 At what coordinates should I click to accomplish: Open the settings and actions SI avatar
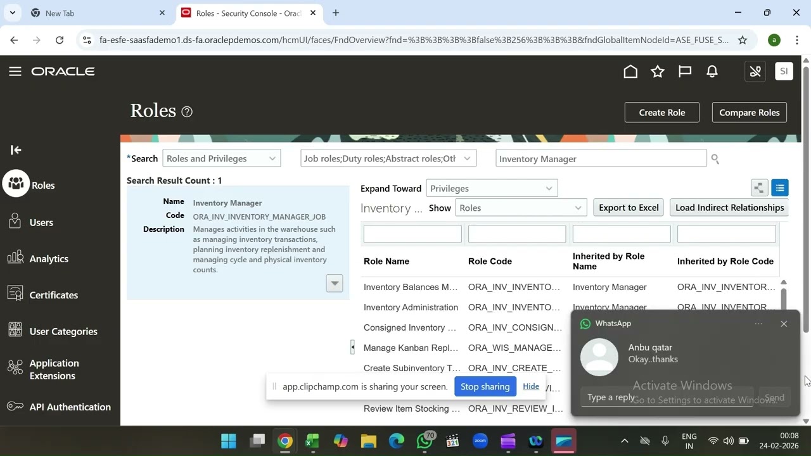(784, 72)
